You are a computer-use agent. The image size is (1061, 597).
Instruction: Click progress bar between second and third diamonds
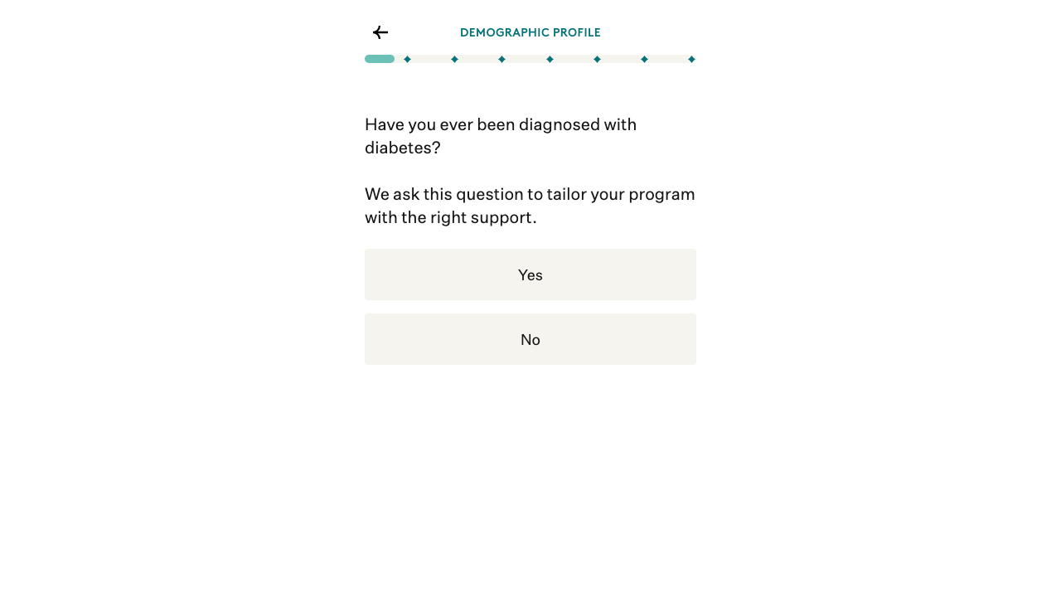tap(478, 59)
